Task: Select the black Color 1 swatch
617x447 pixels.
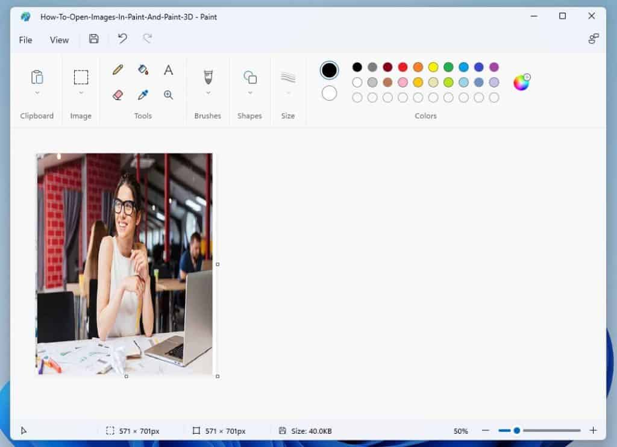Action: point(329,70)
